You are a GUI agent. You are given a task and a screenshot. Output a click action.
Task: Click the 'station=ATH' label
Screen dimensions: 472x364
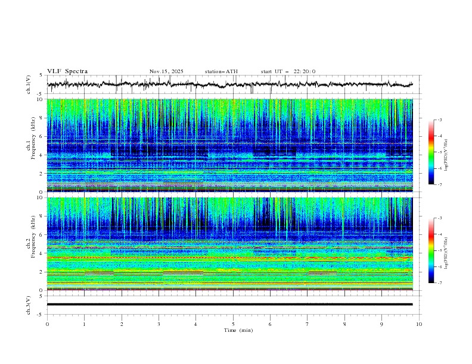(221, 71)
